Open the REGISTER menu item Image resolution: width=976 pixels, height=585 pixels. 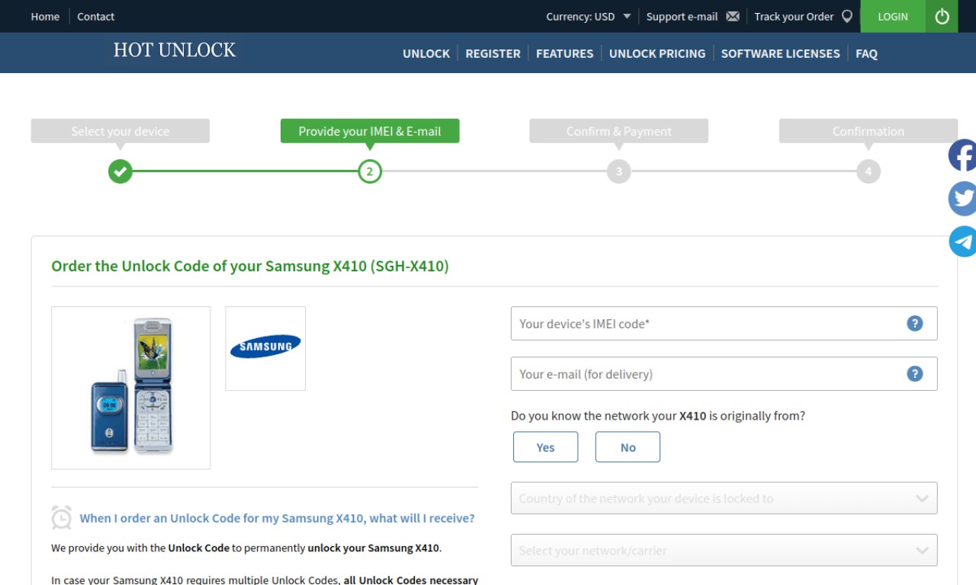point(493,53)
